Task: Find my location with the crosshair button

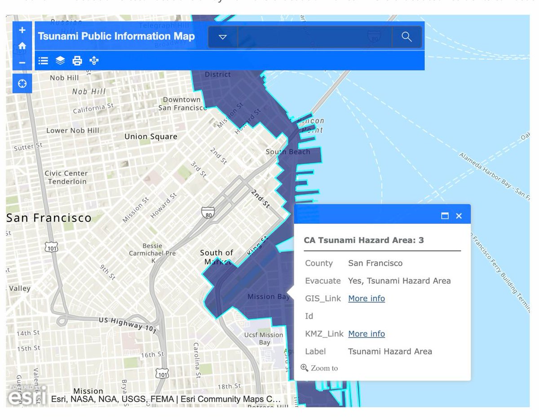Action: coord(22,83)
